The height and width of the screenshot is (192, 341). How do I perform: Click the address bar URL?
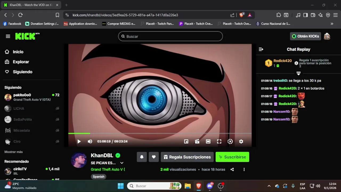tap(125, 15)
